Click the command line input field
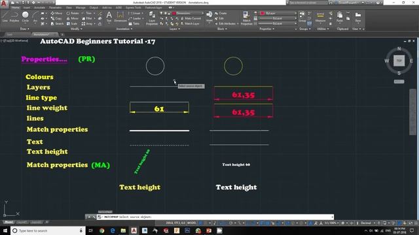419x235 pixels. coord(215,217)
